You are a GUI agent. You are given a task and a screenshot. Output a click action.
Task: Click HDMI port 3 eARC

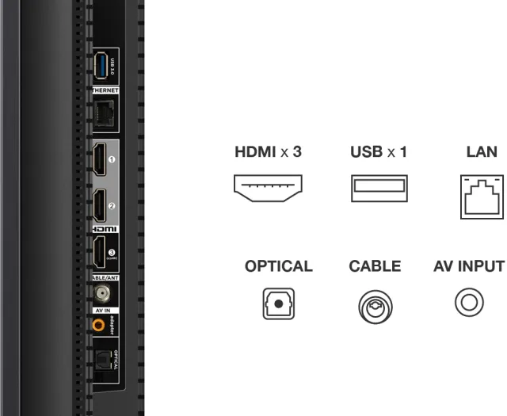100,252
